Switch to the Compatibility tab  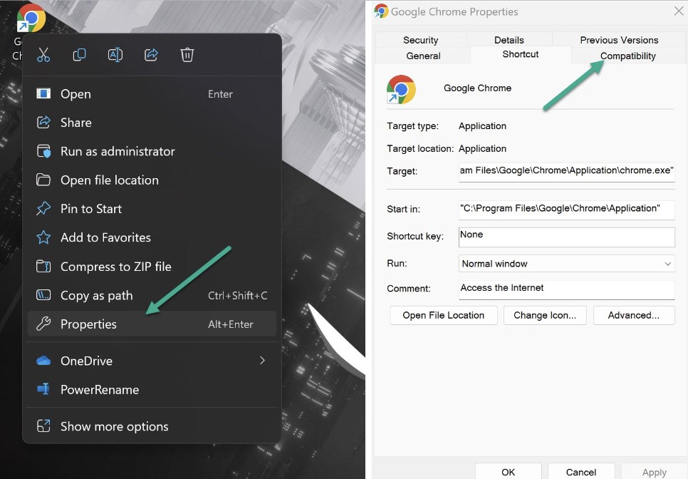(627, 56)
